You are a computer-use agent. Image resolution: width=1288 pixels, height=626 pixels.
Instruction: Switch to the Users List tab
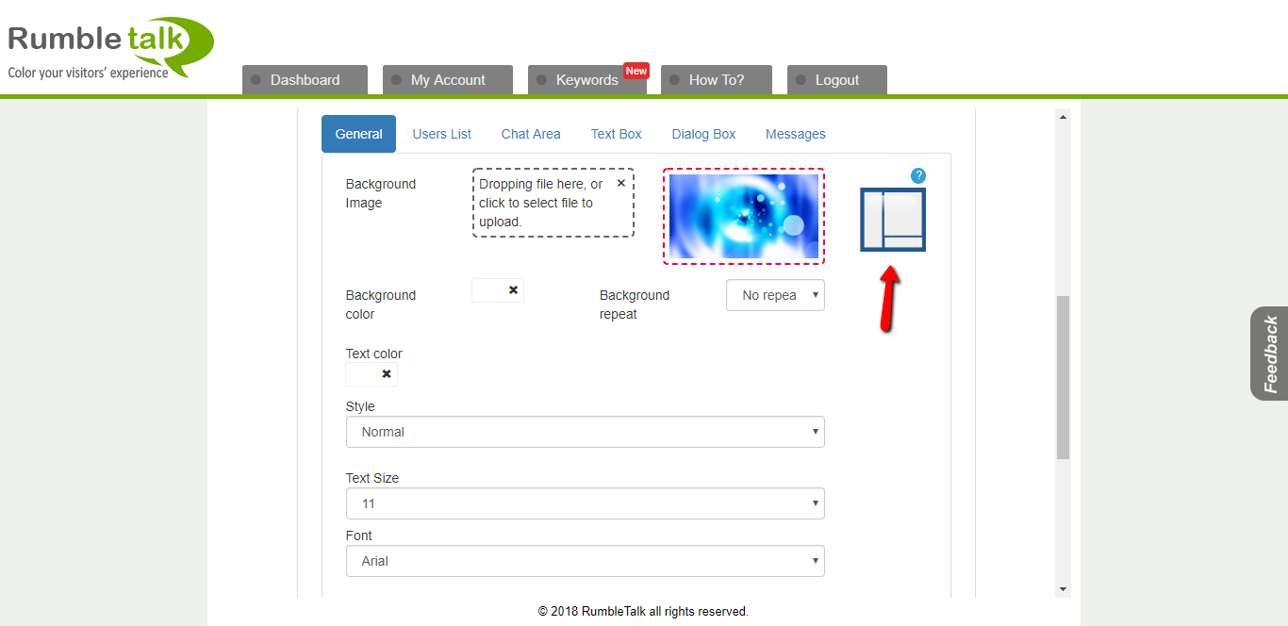click(441, 134)
